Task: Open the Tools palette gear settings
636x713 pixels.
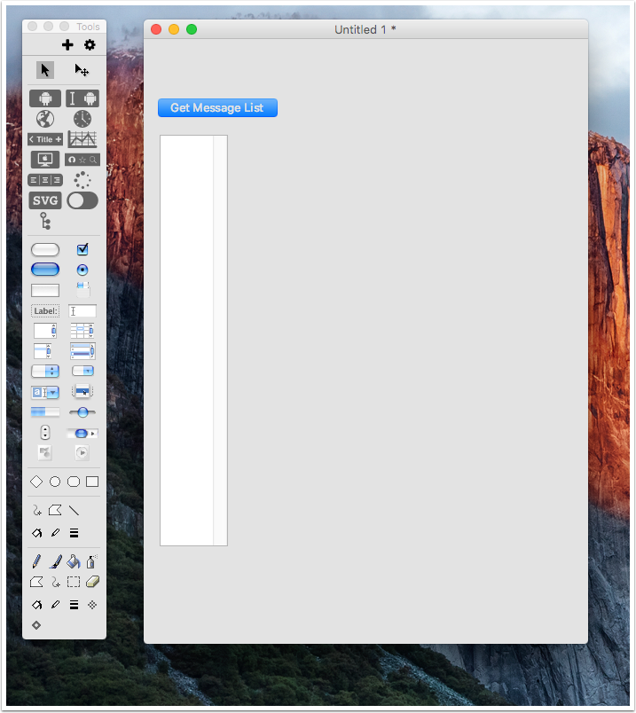Action: [x=90, y=44]
